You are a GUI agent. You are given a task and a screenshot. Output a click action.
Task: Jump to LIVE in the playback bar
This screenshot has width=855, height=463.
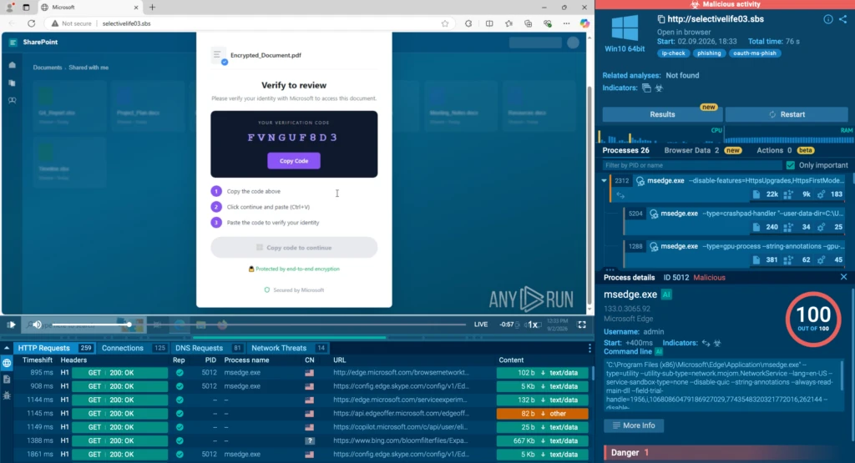coord(481,324)
